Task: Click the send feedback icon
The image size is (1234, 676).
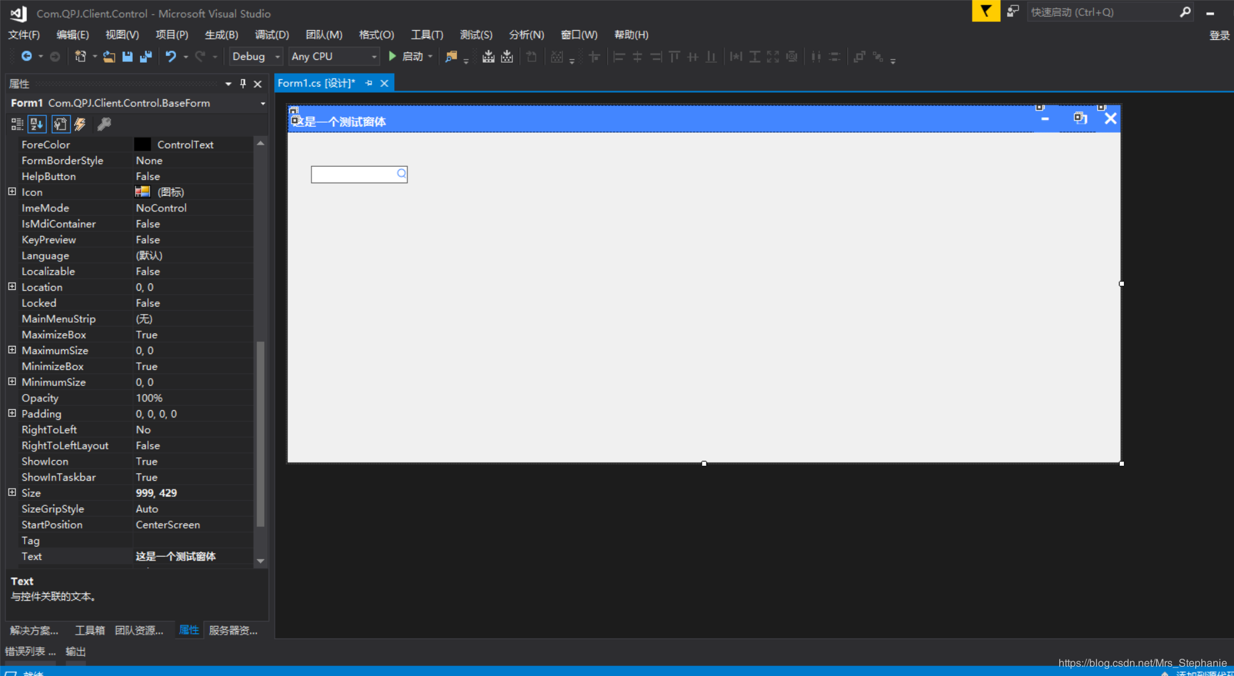Action: click(x=1013, y=11)
